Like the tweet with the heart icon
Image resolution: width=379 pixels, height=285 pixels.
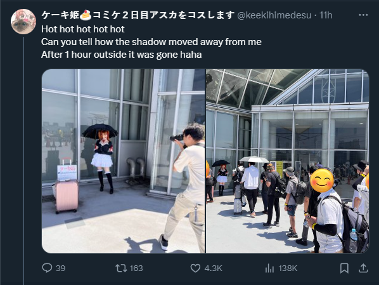(195, 268)
